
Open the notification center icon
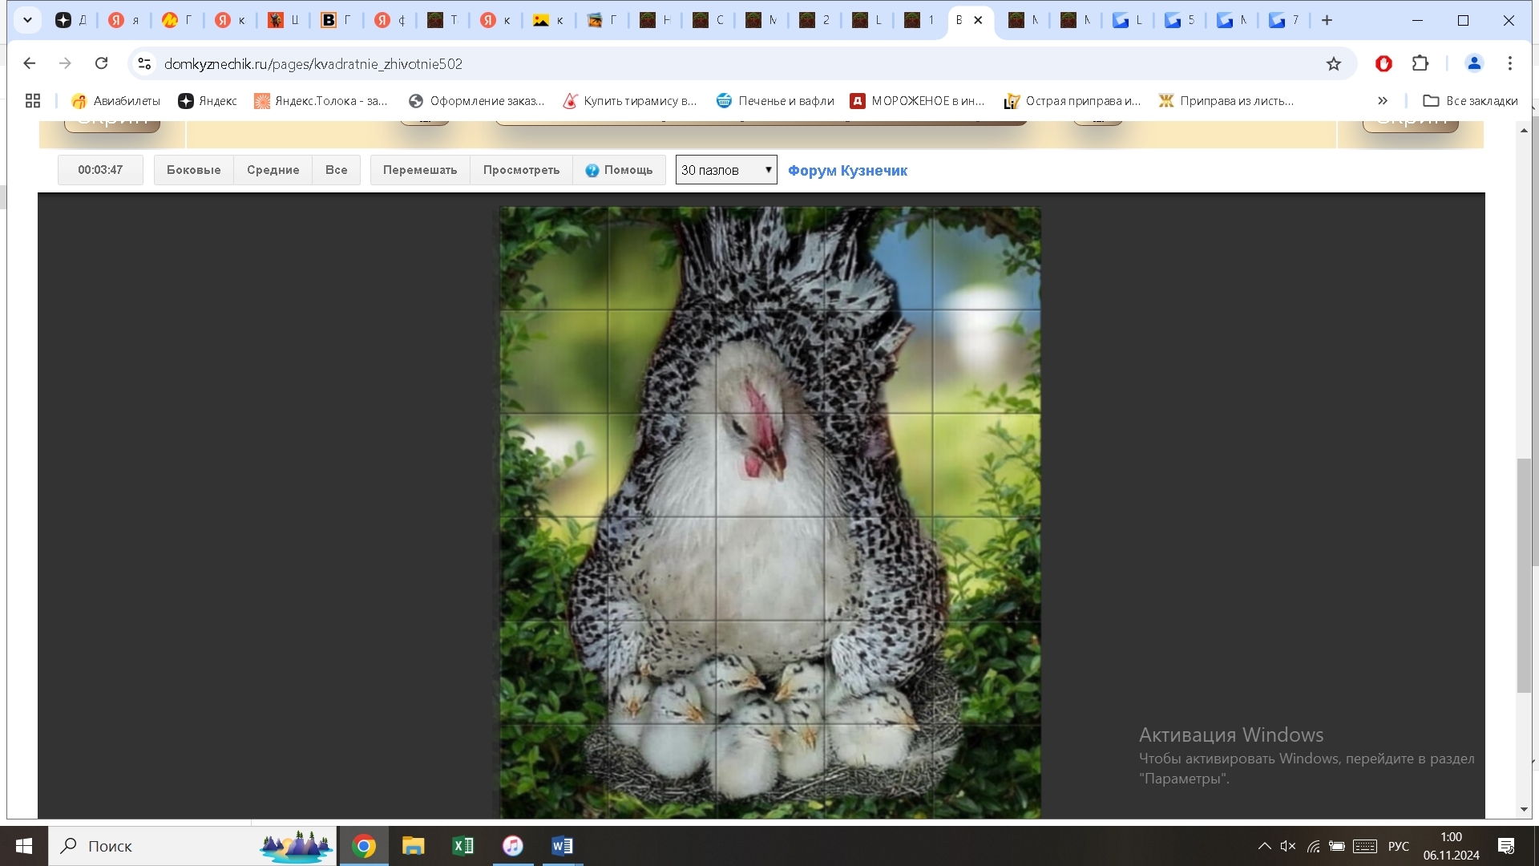(1506, 846)
